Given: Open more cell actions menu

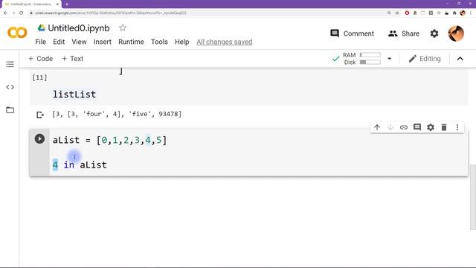Looking at the screenshot, I should point(457,127).
